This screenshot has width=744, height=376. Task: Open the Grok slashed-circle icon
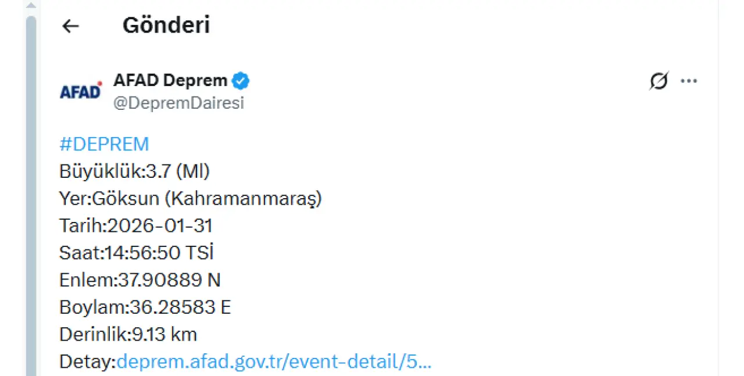click(659, 81)
